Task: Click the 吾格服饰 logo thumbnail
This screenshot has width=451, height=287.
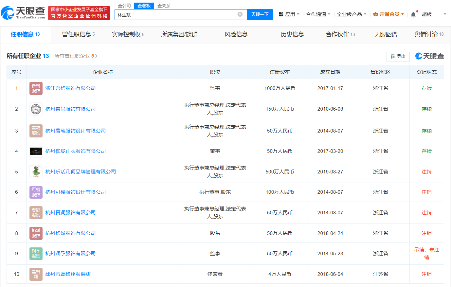Action: [x=36, y=88]
